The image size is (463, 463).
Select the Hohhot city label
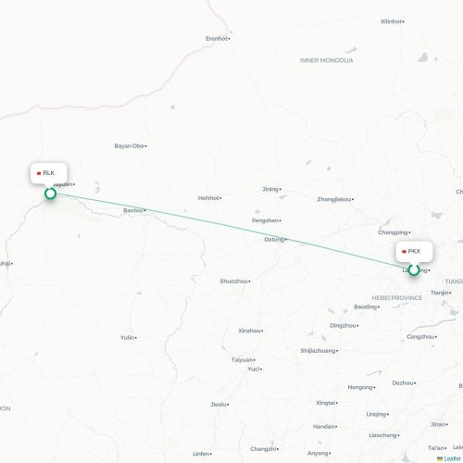coord(208,198)
